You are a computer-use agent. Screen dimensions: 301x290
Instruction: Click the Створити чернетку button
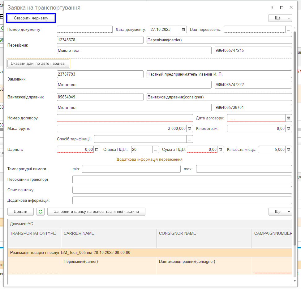[31, 18]
